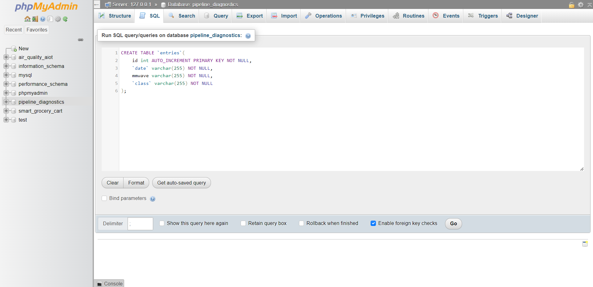
Task: Open phpMyAdmin documentation question-mark icon
Action: (x=42, y=19)
